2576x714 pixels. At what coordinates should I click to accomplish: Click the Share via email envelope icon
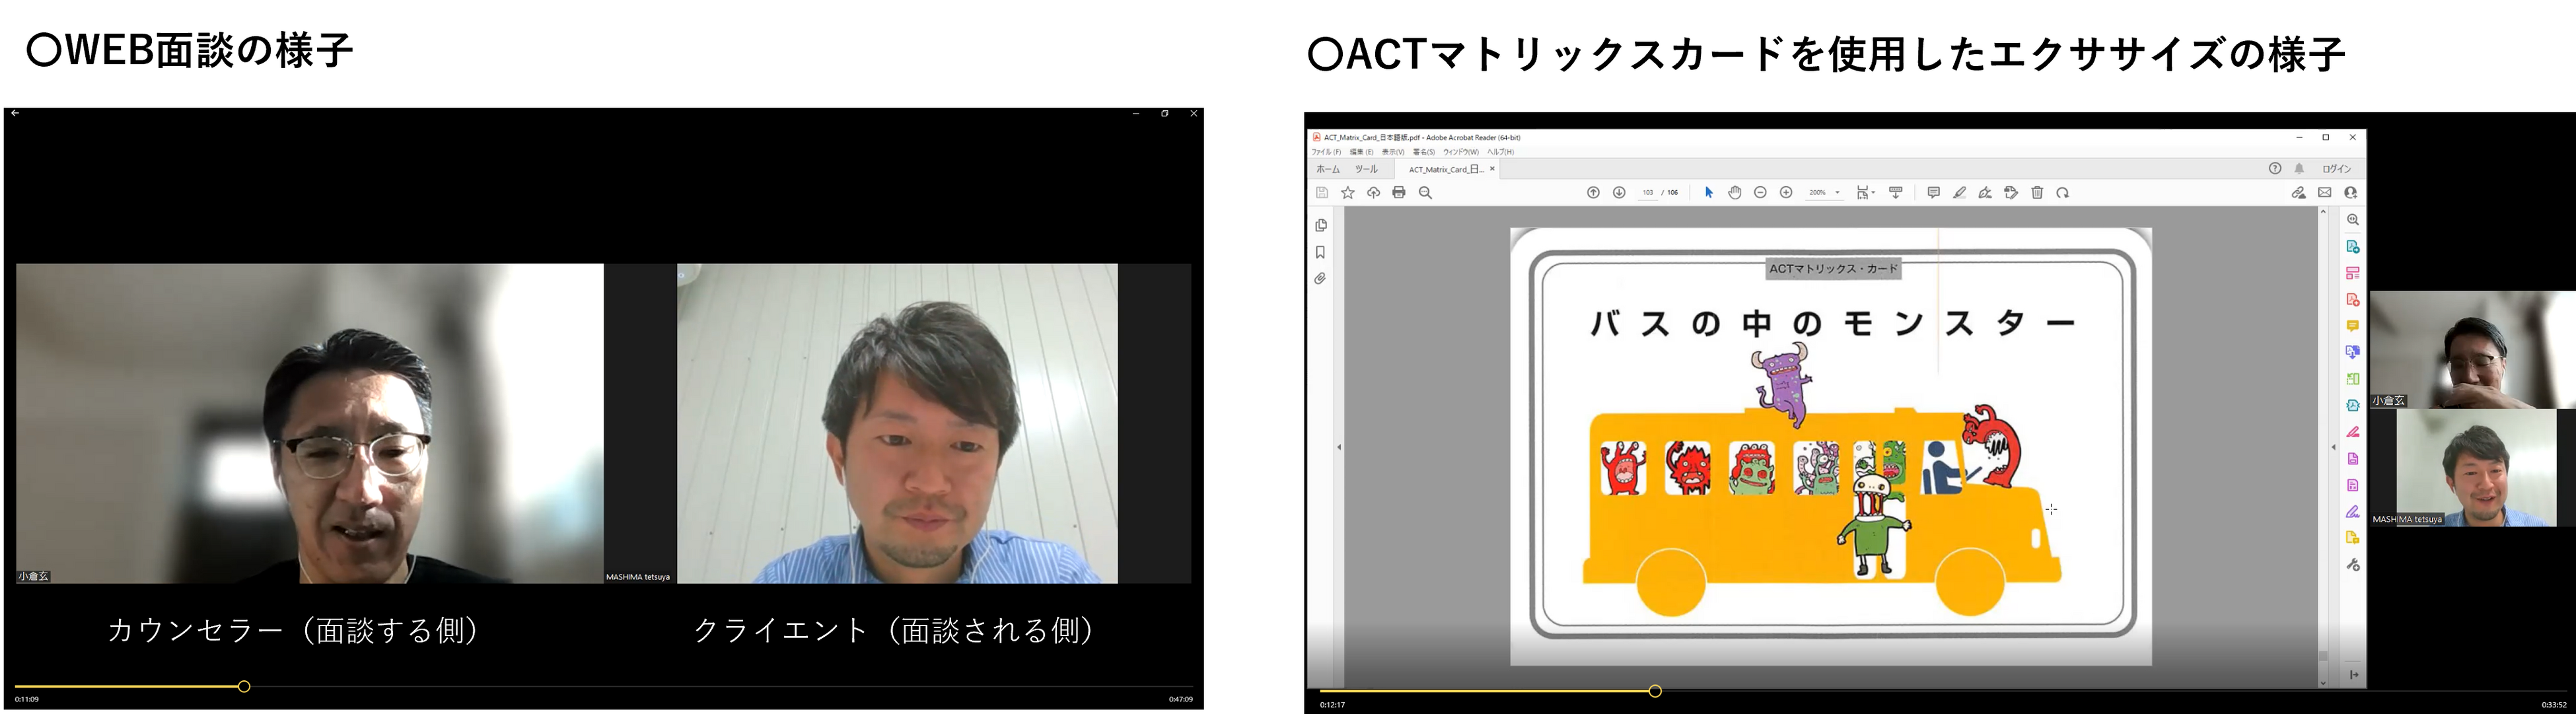(x=2325, y=192)
